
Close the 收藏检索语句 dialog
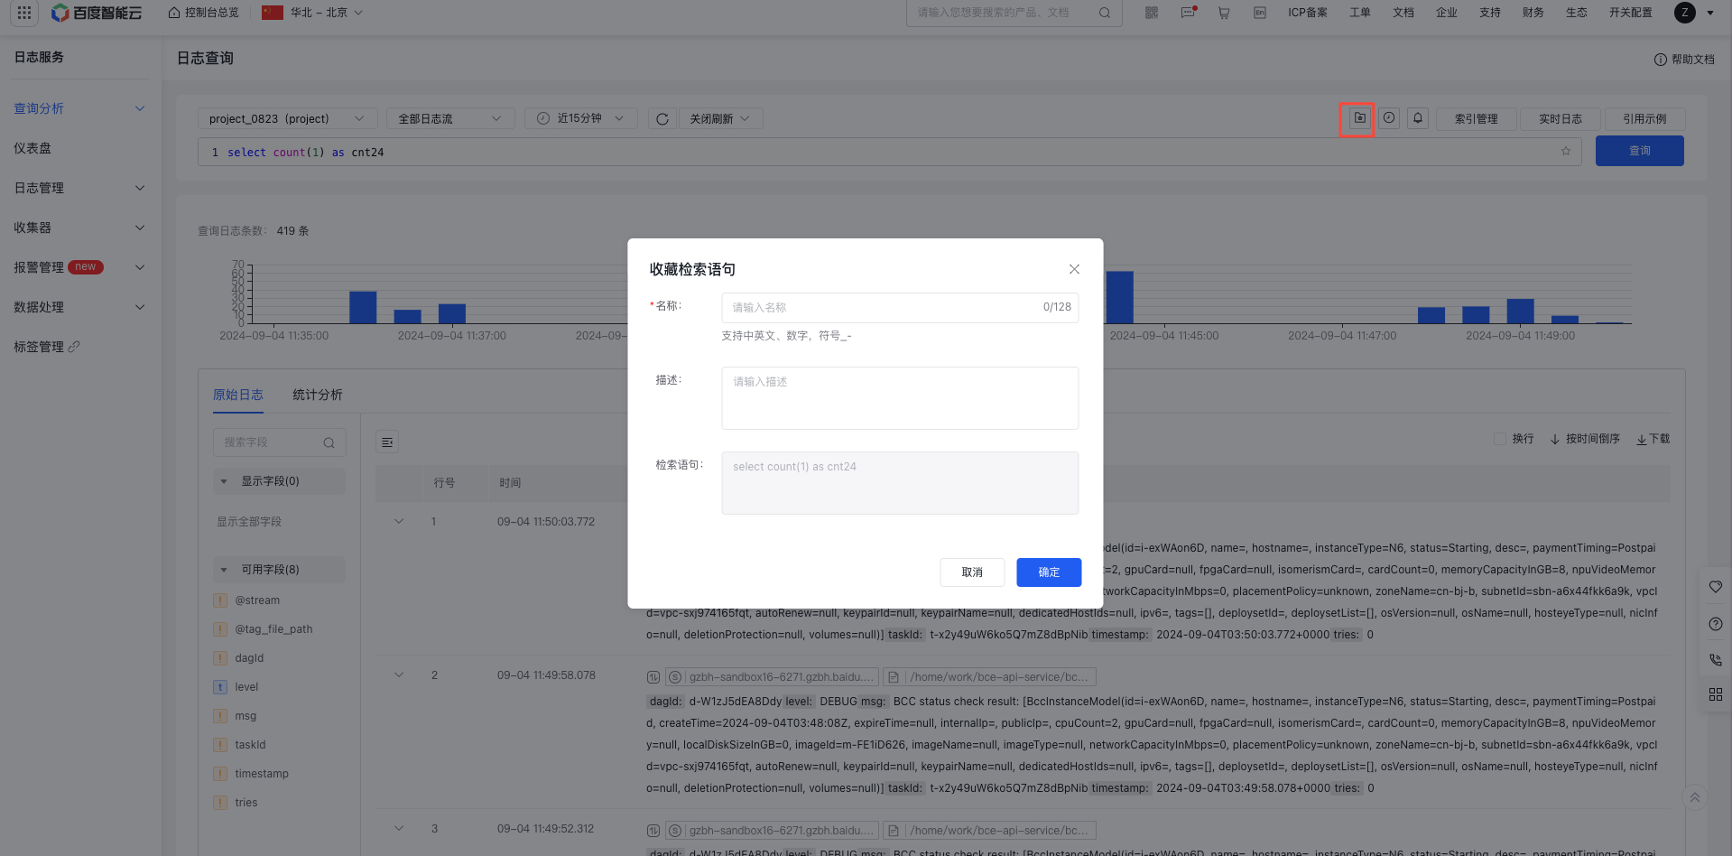click(1074, 269)
